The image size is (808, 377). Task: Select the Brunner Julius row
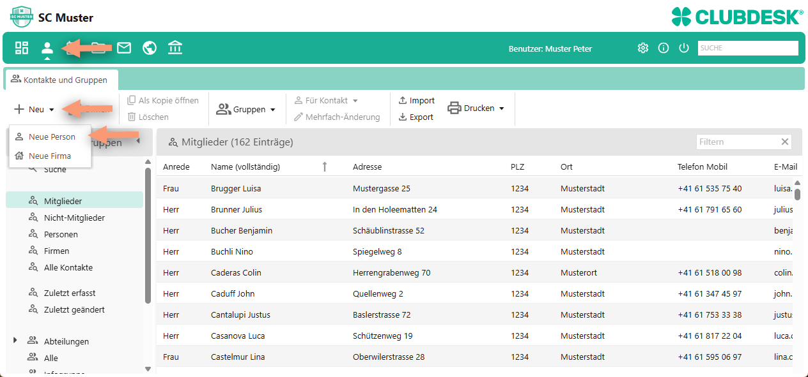(x=474, y=209)
